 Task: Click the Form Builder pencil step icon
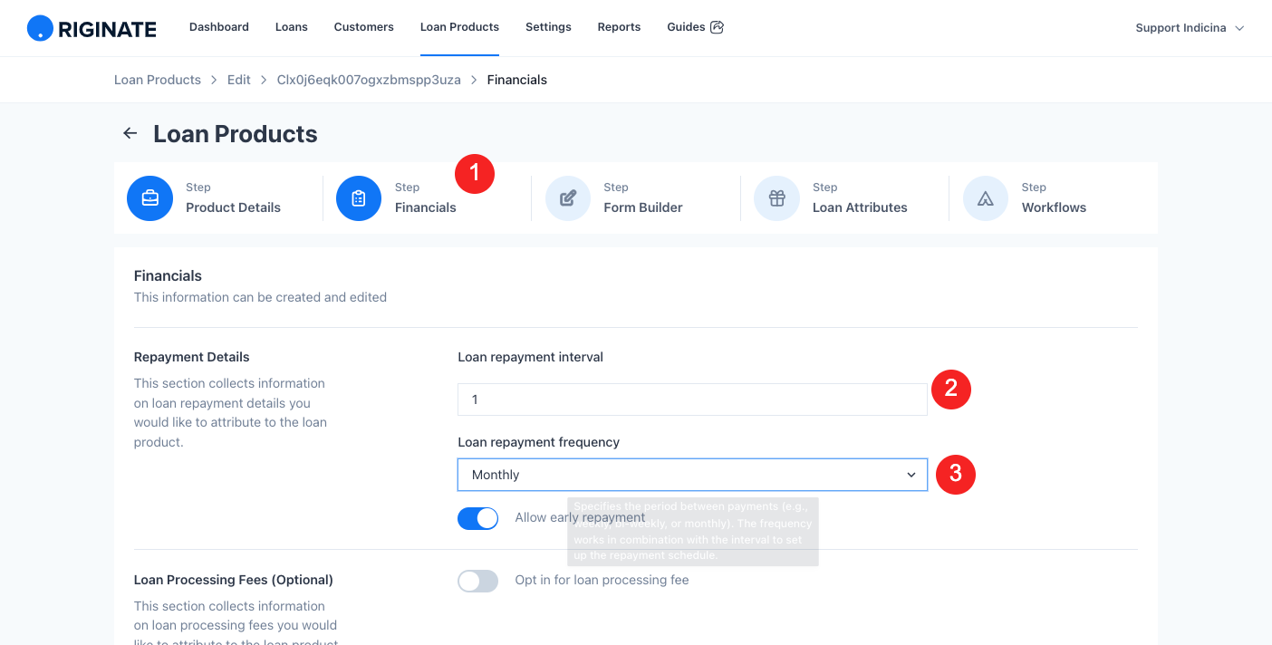tap(568, 198)
